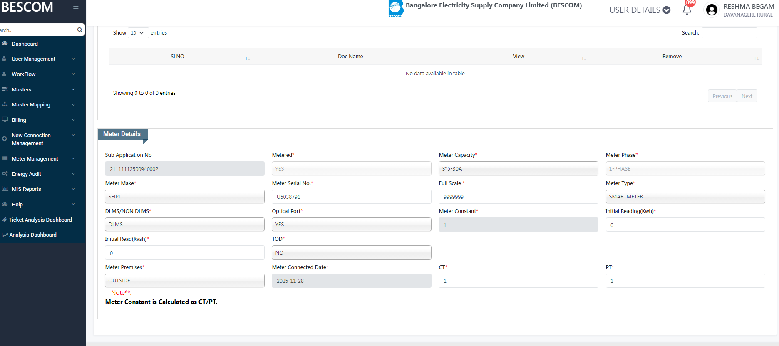Viewport: 779px width, 346px height.
Task: Click the Previous pagination button
Action: coord(722,96)
